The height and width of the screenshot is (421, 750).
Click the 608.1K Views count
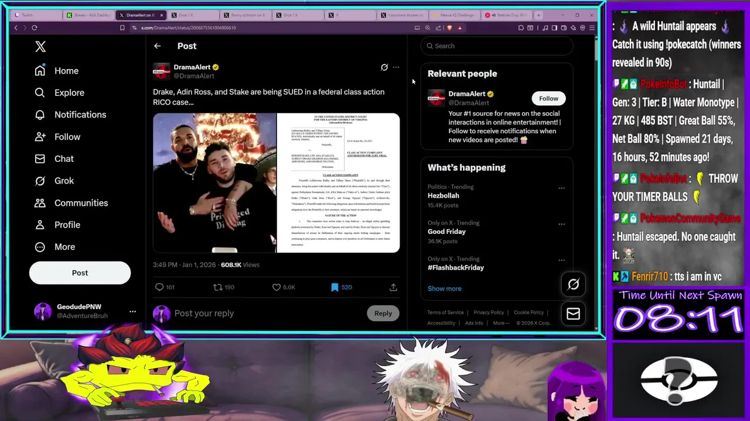[240, 265]
